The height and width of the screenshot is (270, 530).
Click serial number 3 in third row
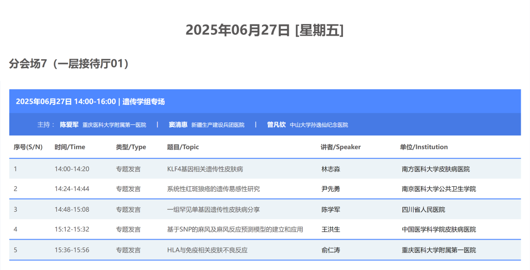point(15,210)
